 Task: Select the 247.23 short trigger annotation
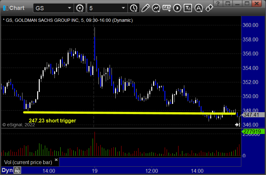point(53,121)
